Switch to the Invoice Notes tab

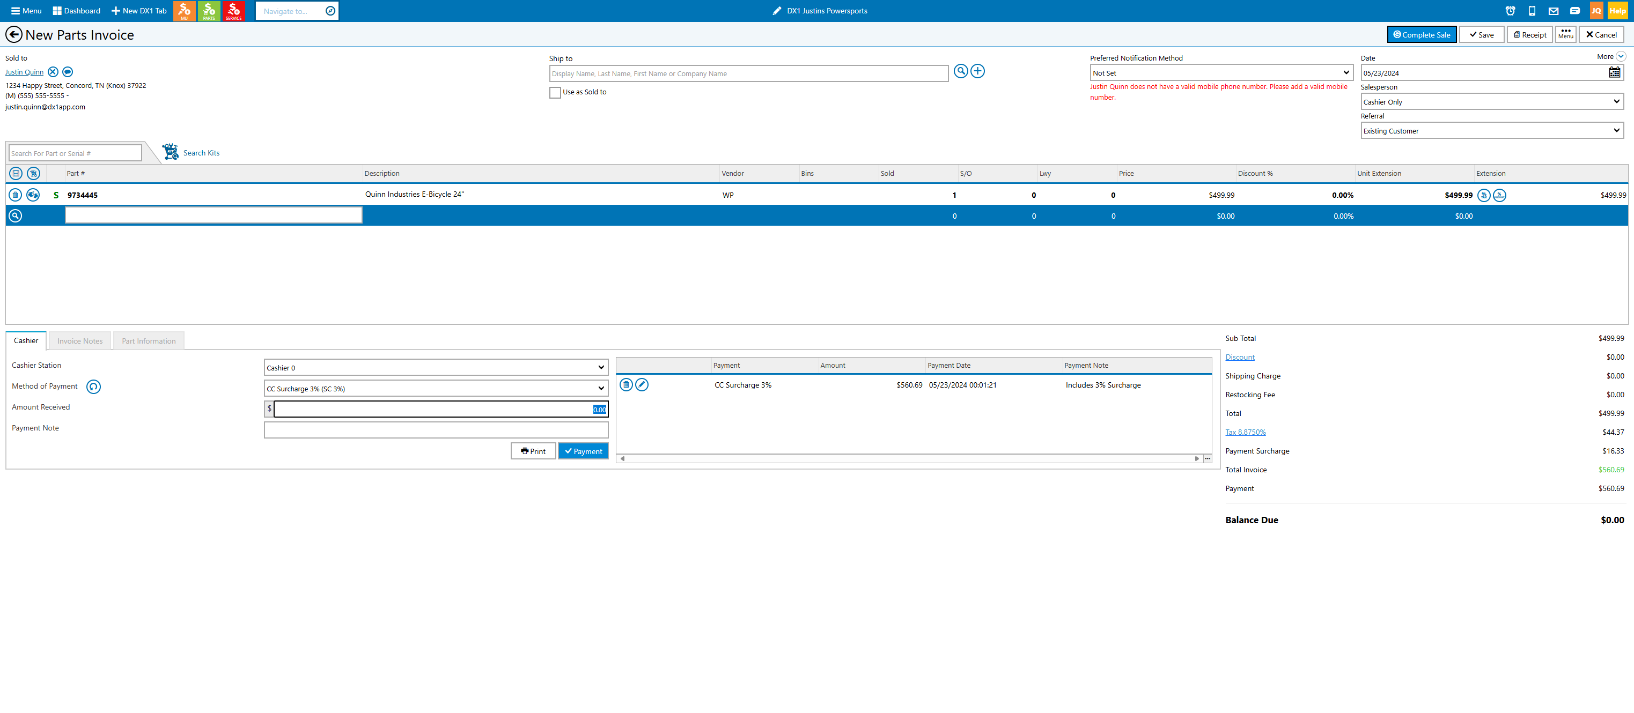click(x=79, y=340)
